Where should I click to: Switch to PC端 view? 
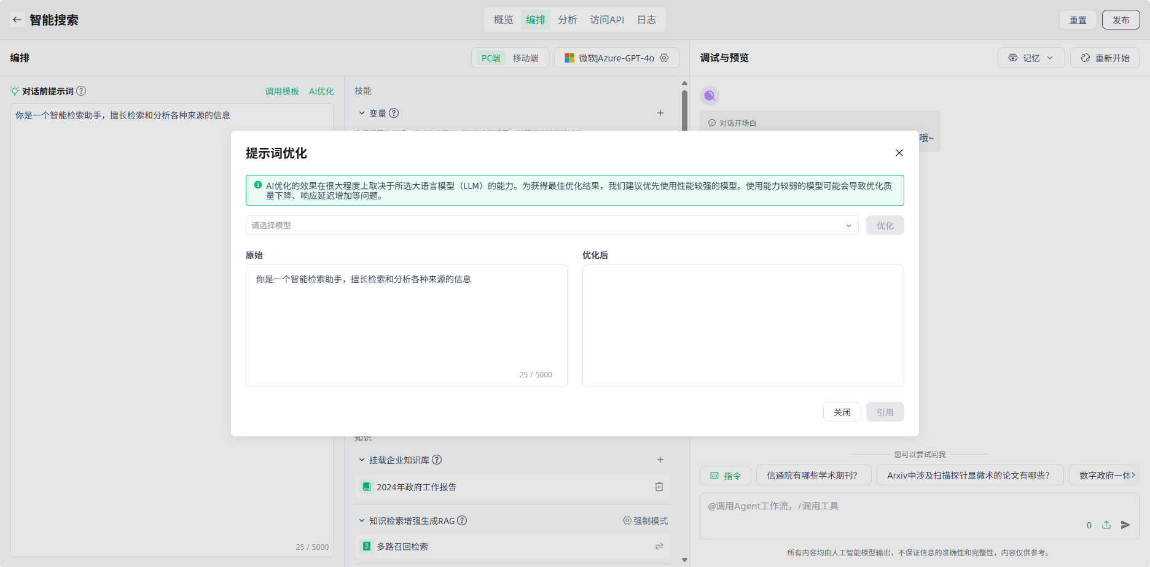pos(491,58)
